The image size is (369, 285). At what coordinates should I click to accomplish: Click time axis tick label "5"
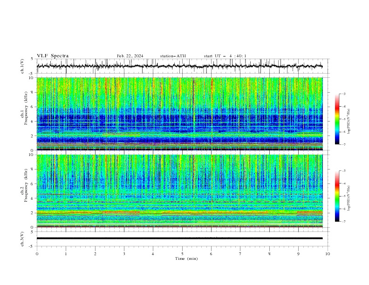[182, 254]
